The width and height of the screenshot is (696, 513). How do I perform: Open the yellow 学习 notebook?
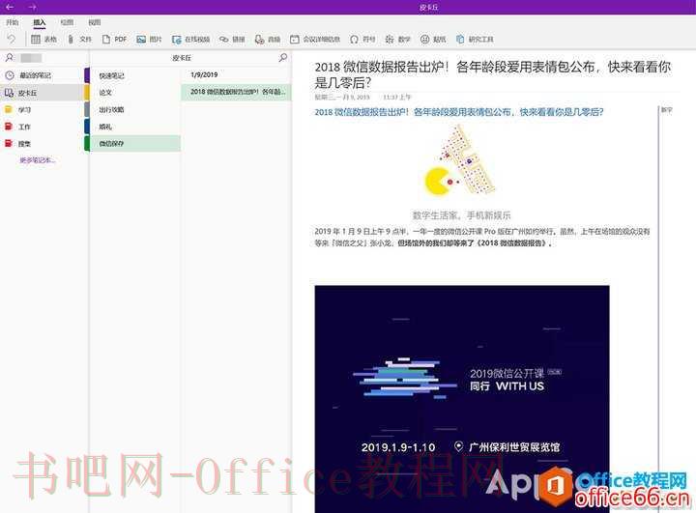point(43,109)
